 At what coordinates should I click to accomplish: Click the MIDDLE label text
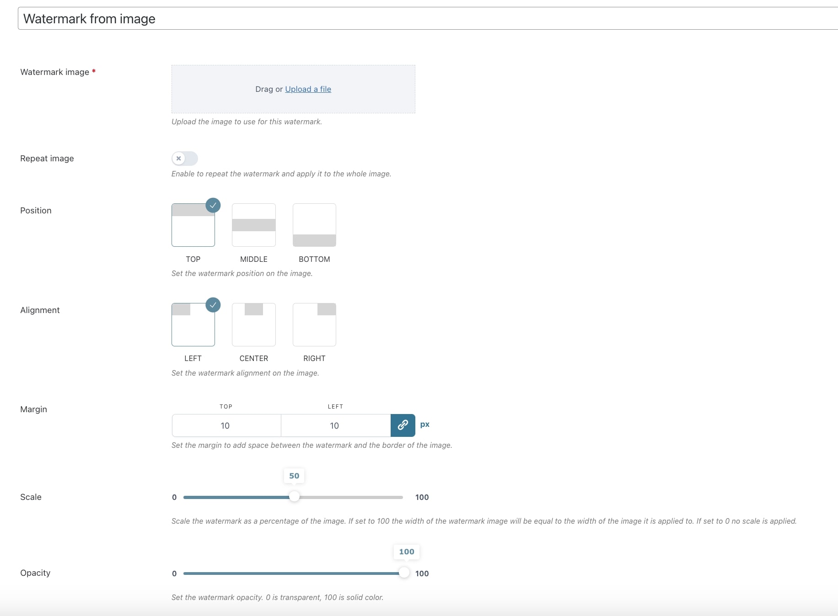tap(254, 259)
